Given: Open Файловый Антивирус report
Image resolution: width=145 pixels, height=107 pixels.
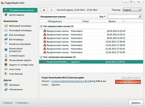Looking at the screenshot, I should [20, 26].
